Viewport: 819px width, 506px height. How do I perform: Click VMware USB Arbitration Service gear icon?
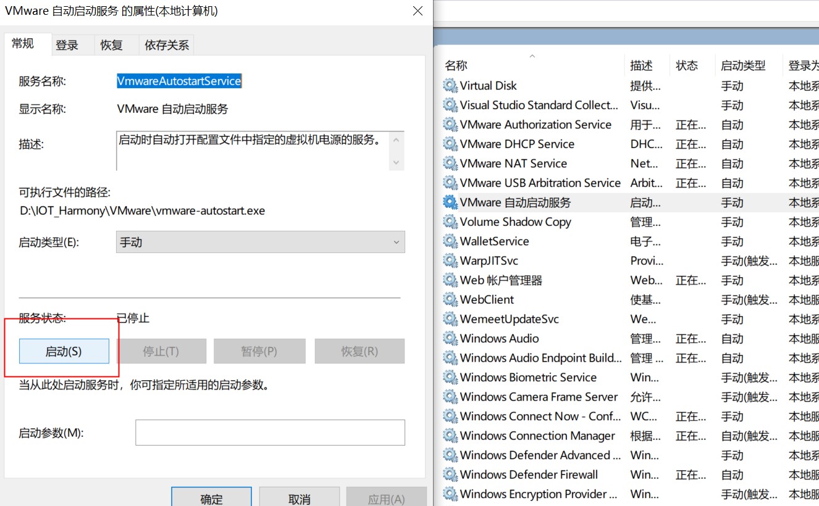450,183
